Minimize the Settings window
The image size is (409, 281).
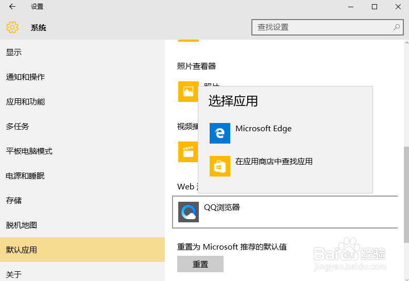[351, 7]
